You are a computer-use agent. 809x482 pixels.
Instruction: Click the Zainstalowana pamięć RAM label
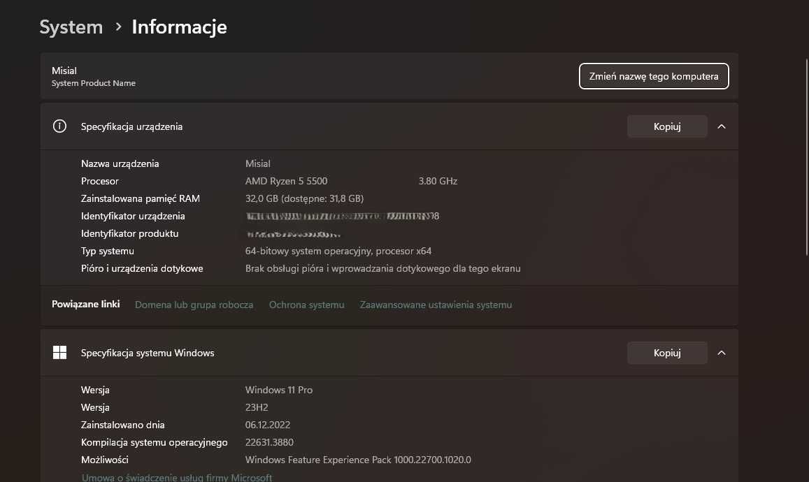(141, 198)
